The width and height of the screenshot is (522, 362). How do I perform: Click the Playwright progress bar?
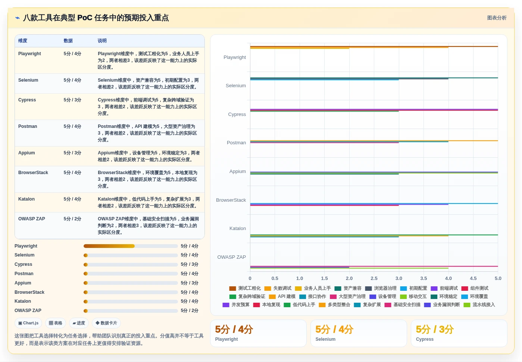pyautogui.click(x=131, y=246)
